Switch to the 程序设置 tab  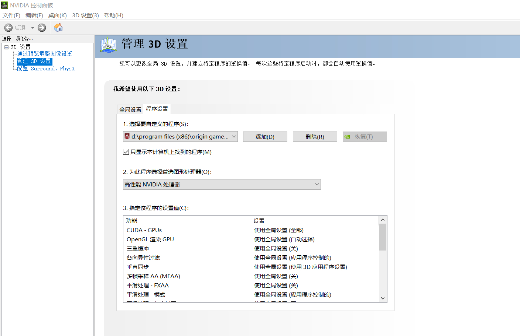[x=157, y=109]
